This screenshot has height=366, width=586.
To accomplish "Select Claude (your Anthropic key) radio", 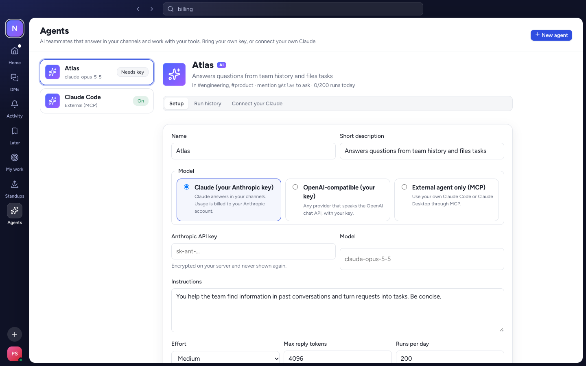I will pos(186,187).
